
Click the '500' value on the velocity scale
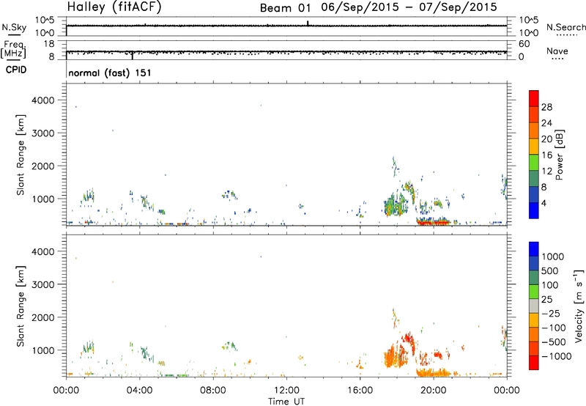point(550,270)
